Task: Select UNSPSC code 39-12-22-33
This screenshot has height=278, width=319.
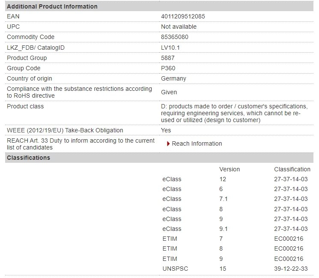Action: 291,269
